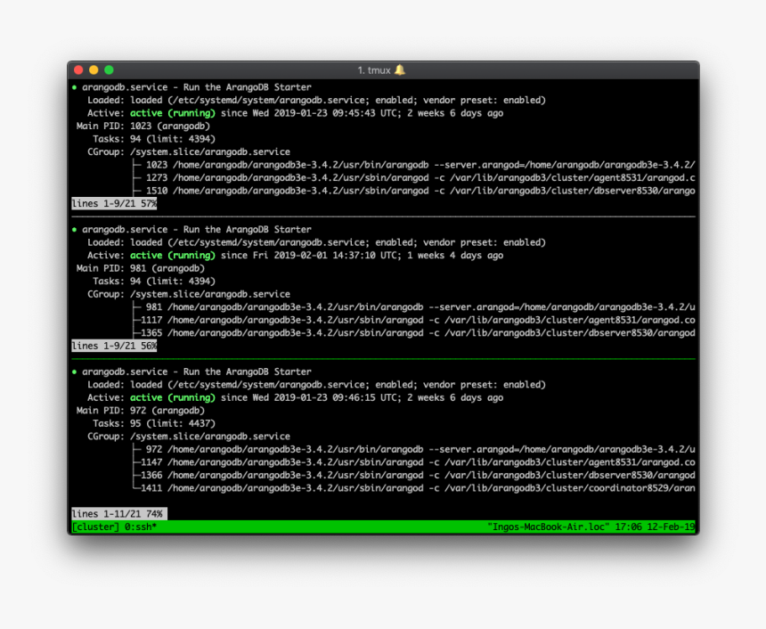Click the process tree row for PID 1273
Viewport: 766px width, 629px height.
click(x=414, y=178)
